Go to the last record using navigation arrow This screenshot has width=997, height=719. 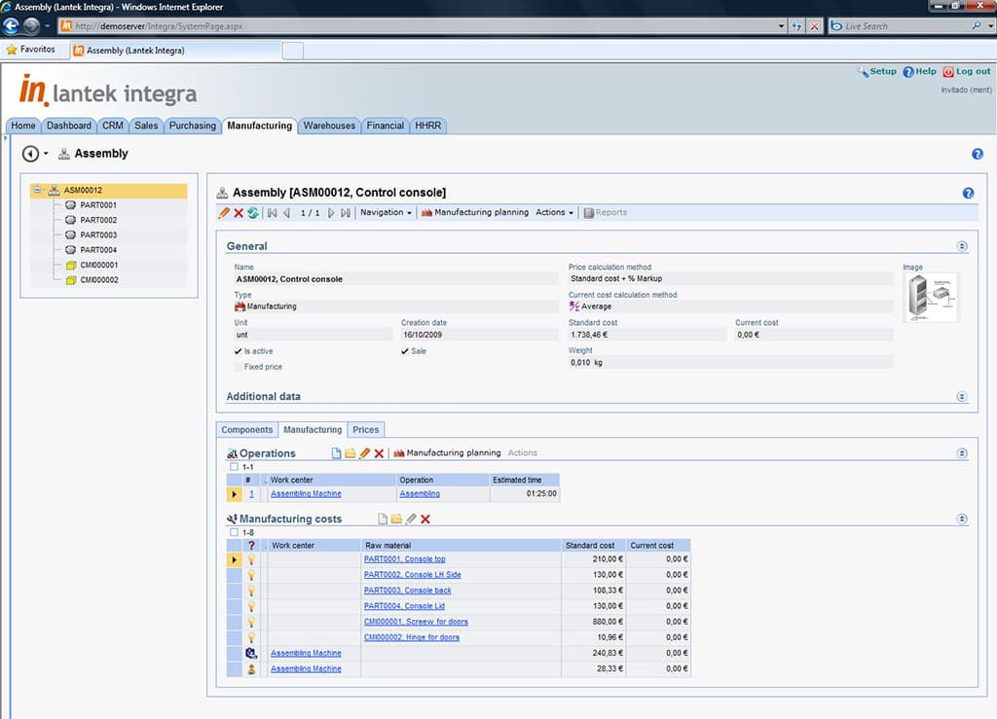pos(346,212)
